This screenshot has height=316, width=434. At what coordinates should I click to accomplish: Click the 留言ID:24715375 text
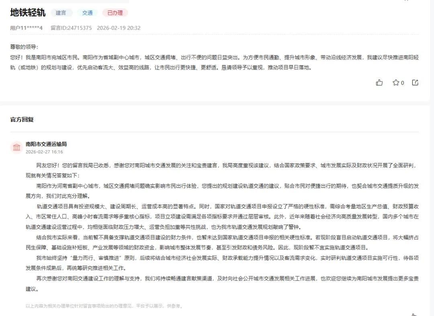[71, 28]
